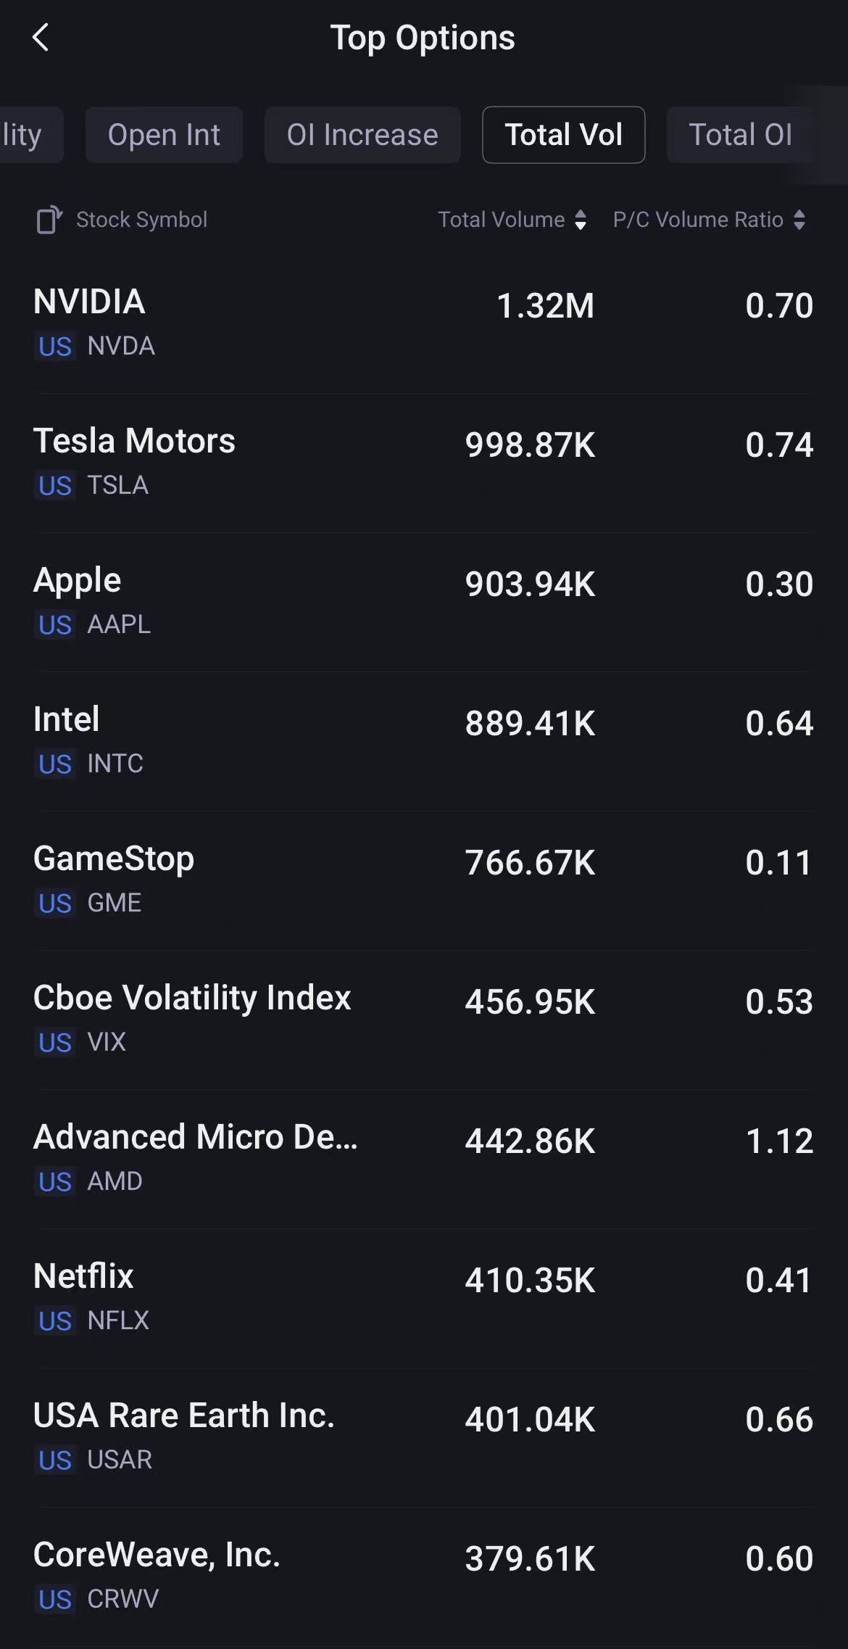The height and width of the screenshot is (1649, 848).
Task: Open the Apple AAPL row
Action: pyautogui.click(x=423, y=601)
